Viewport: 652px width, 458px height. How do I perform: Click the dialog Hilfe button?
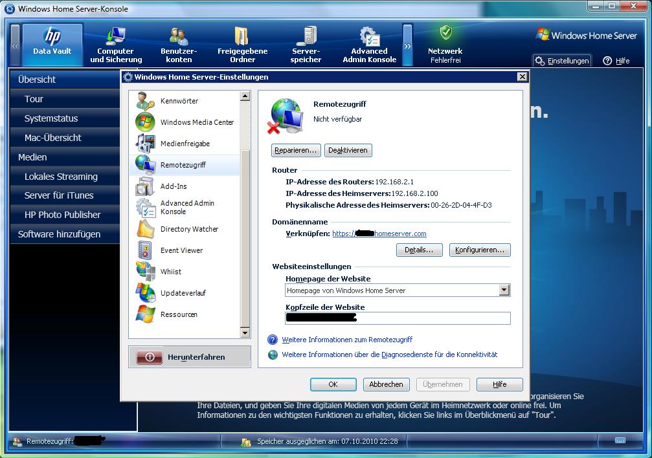pyautogui.click(x=499, y=384)
